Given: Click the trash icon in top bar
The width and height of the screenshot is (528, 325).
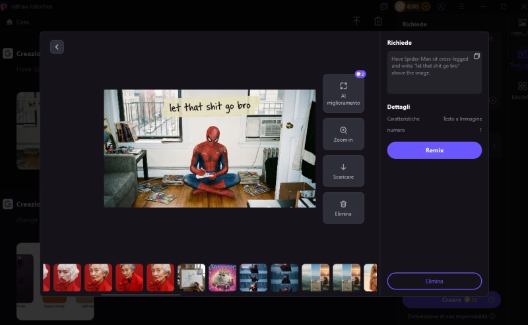Looking at the screenshot, I should tap(378, 21).
